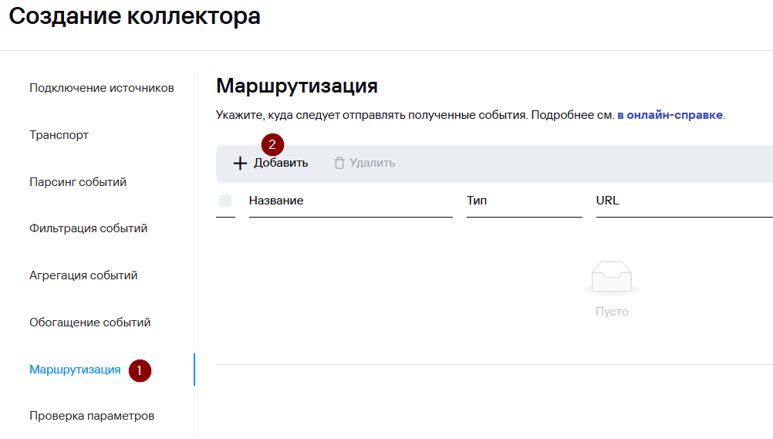Open the Проверка параметров step
Image resolution: width=773 pixels, height=439 pixels.
point(92,416)
